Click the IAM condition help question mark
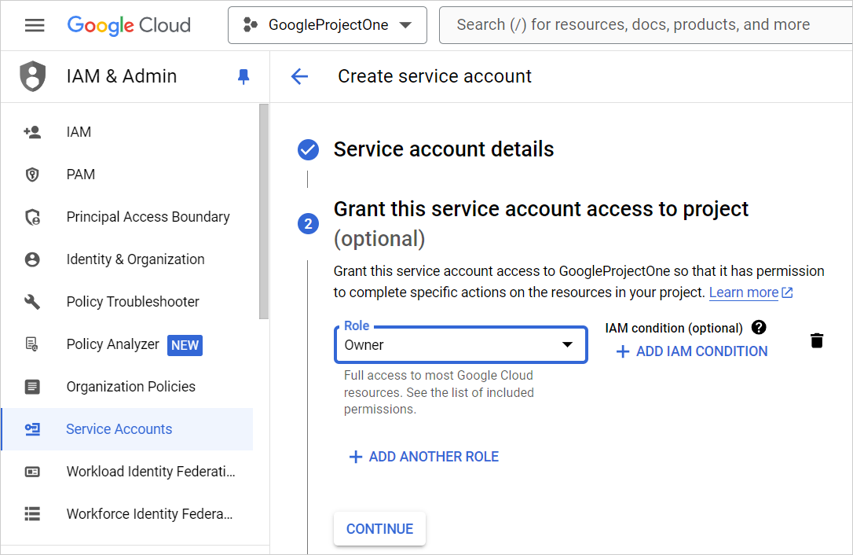Image resolution: width=853 pixels, height=555 pixels. pyautogui.click(x=758, y=327)
